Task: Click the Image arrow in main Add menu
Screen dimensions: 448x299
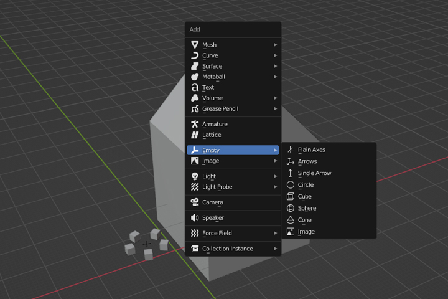Action: point(276,161)
